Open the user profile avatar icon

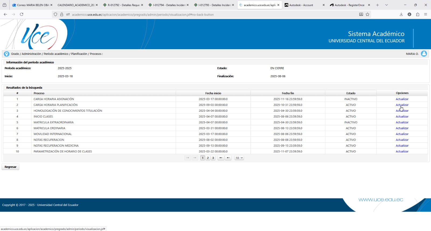pyautogui.click(x=424, y=54)
